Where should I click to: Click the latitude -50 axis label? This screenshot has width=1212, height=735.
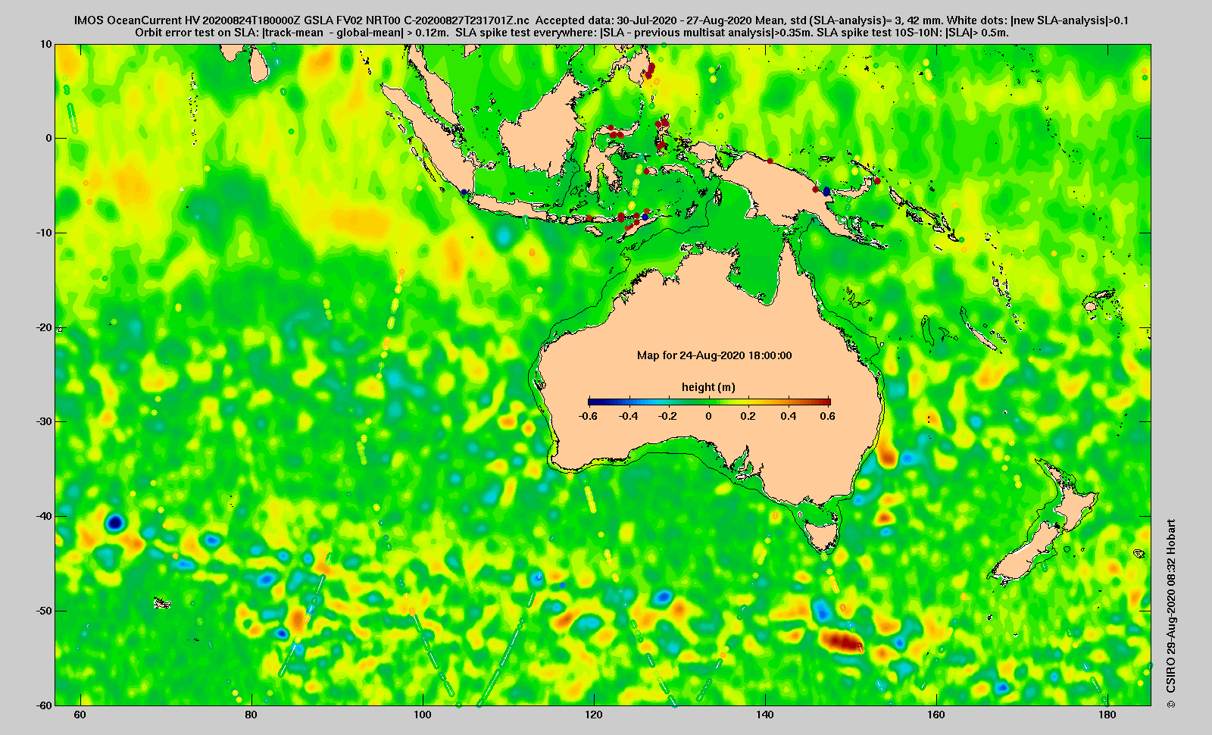(x=45, y=611)
